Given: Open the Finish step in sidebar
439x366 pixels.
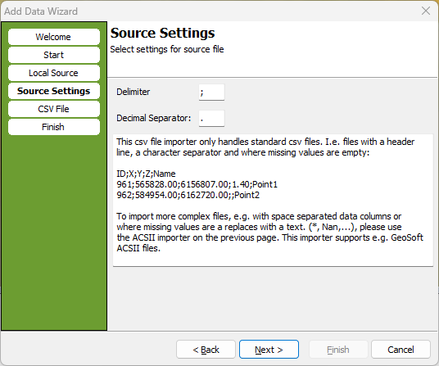Looking at the screenshot, I should 54,127.
